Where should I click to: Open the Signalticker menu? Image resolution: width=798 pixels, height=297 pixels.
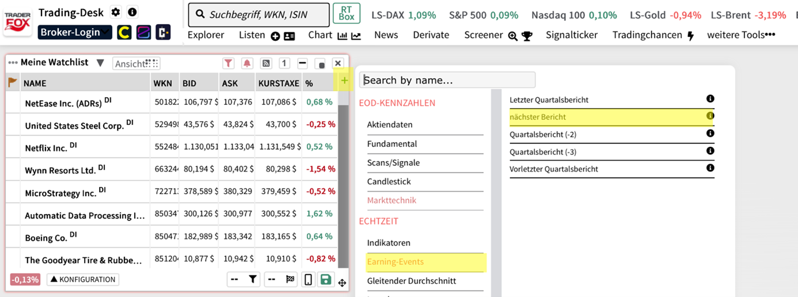[571, 35]
